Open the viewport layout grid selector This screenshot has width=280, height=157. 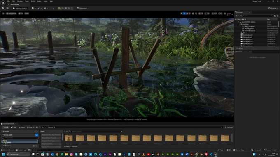pyautogui.click(x=229, y=15)
